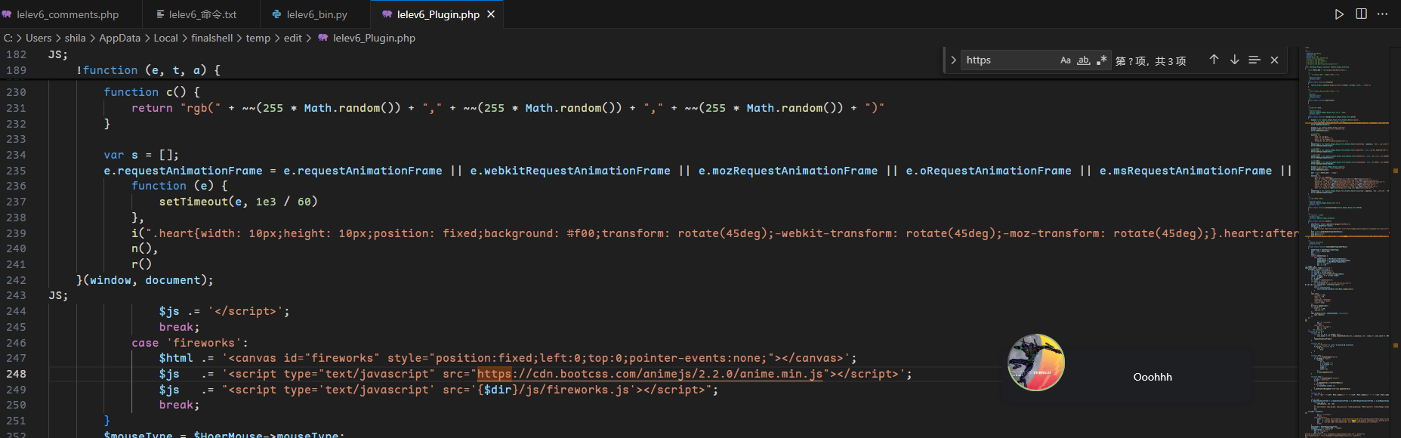Screen dimensions: 1401x438
Task: Close the lelev6_Plugin.php tab
Action: [x=491, y=14]
